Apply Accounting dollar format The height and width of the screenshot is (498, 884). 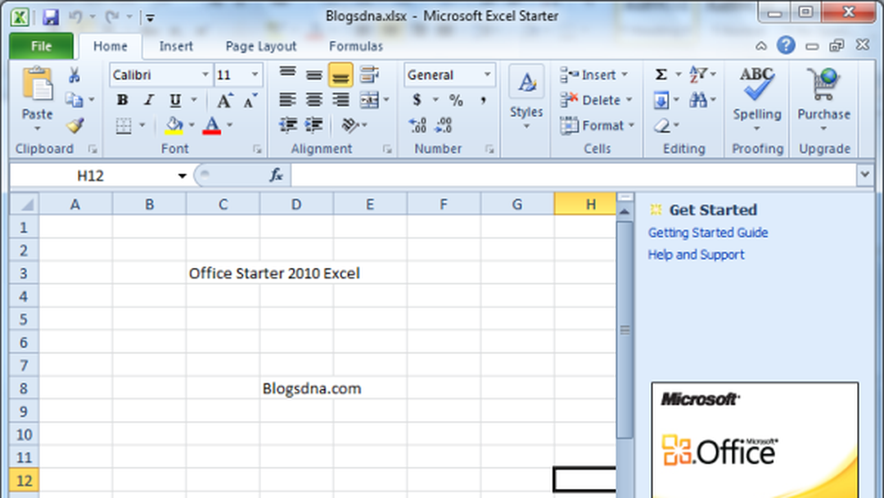coord(417,100)
